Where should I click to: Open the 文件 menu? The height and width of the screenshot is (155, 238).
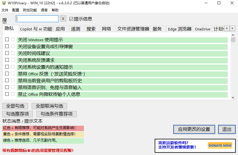pyautogui.click(x=5, y=10)
